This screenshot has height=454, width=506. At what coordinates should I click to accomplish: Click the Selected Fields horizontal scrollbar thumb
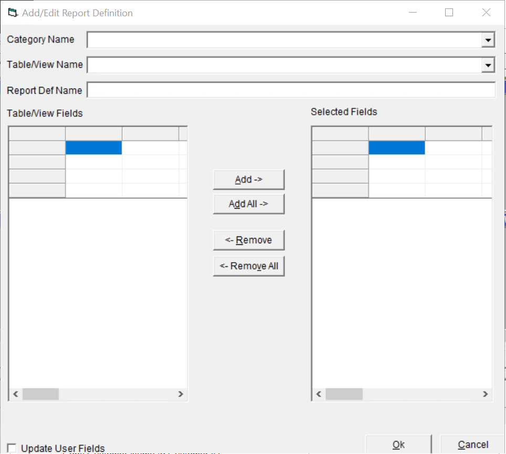pos(344,394)
